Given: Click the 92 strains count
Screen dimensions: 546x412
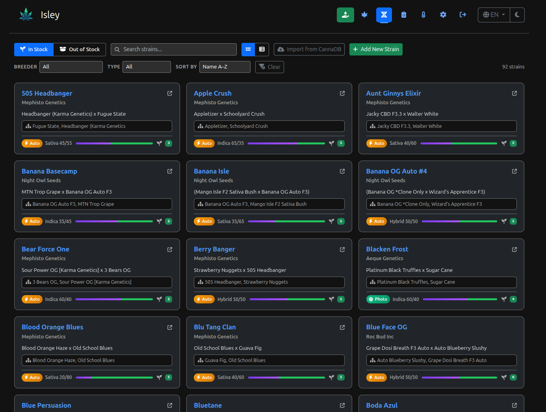Looking at the screenshot, I should point(513,67).
